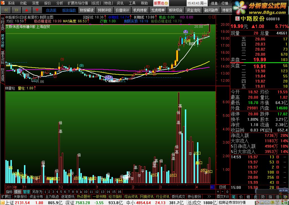Open the 逐笔委托 tab
The width and height of the screenshot is (289, 205).
[x=68, y=197]
